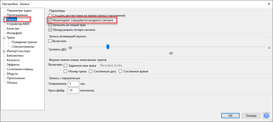Check the 'Номер трека' option
The width and height of the screenshot is (273, 122).
coord(66,71)
